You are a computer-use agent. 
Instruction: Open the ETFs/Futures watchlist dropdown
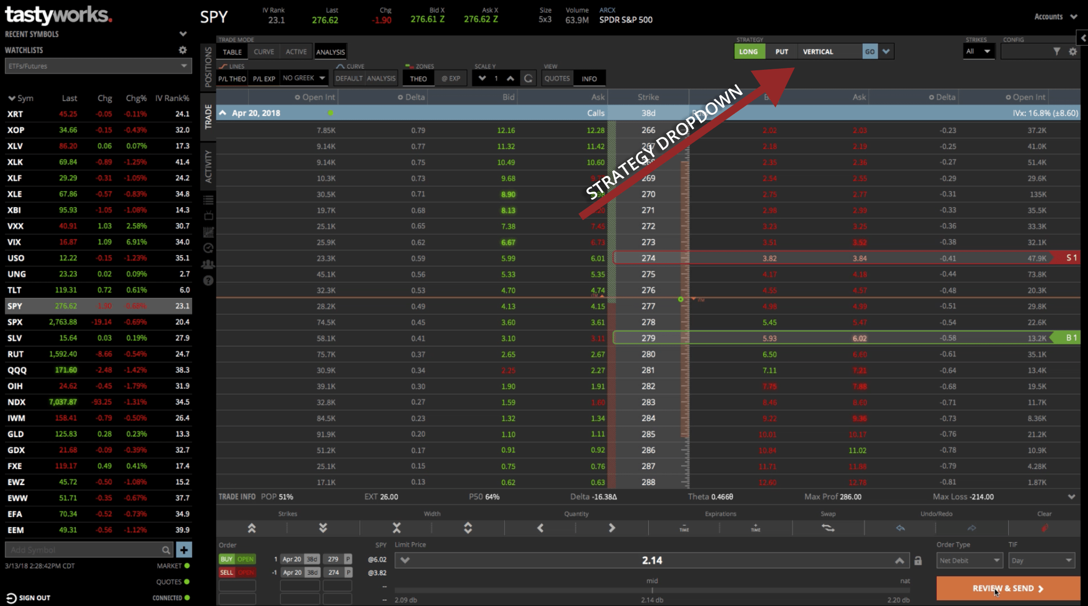98,66
